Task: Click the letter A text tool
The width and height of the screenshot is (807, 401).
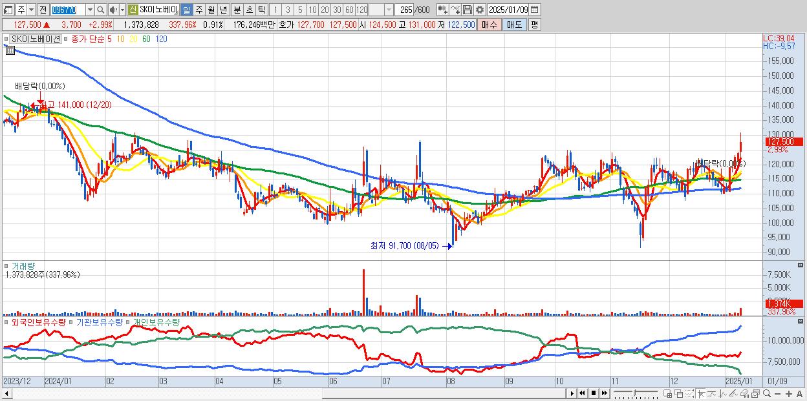Action: (x=800, y=394)
